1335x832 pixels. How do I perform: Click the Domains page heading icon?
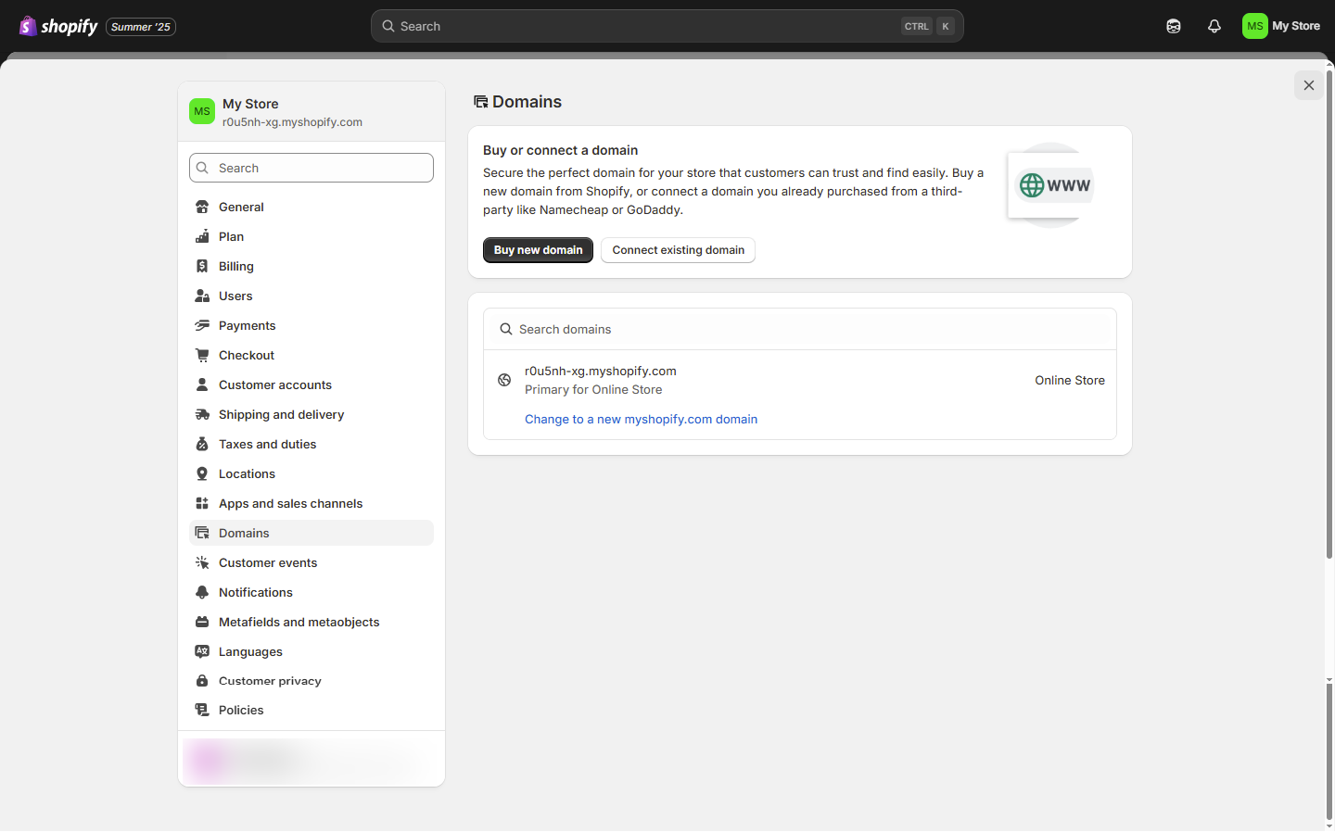point(480,102)
